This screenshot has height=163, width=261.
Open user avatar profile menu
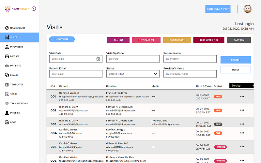click(x=248, y=9)
